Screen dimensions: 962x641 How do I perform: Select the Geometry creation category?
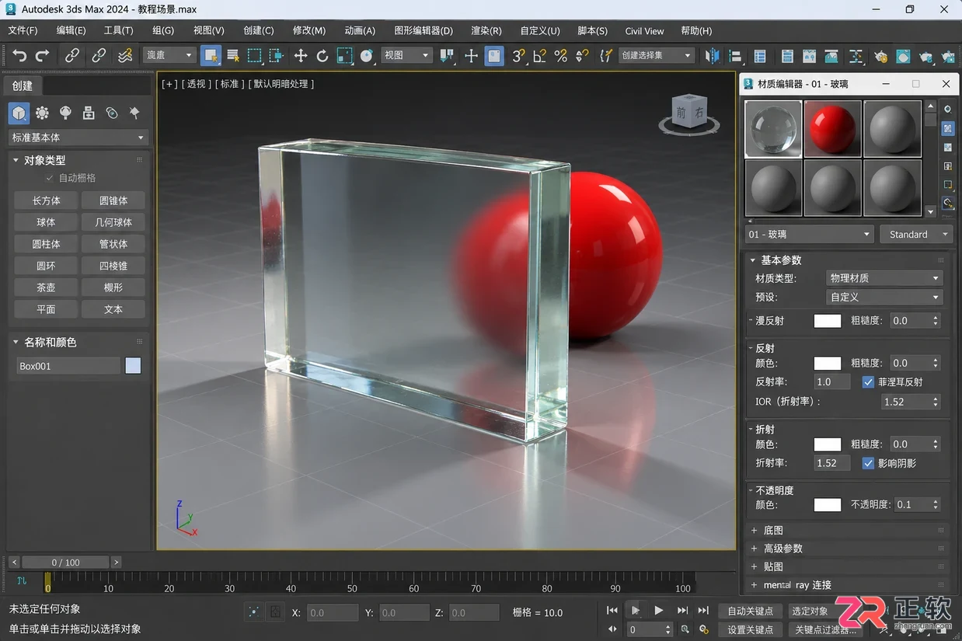[19, 113]
